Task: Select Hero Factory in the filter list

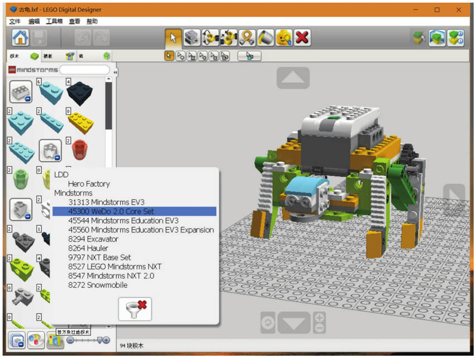Action: coord(89,184)
